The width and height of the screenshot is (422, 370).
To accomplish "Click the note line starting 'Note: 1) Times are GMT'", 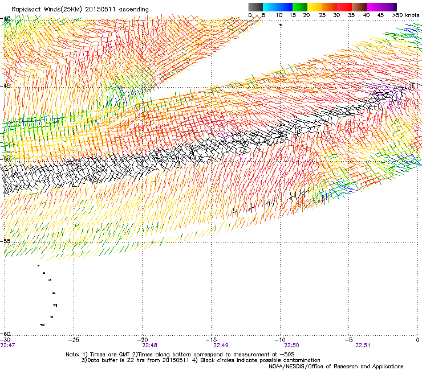I will (x=180, y=355).
